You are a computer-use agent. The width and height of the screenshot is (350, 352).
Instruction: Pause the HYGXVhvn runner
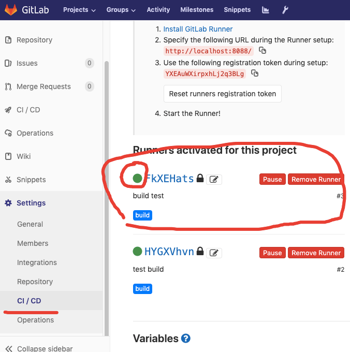(272, 253)
